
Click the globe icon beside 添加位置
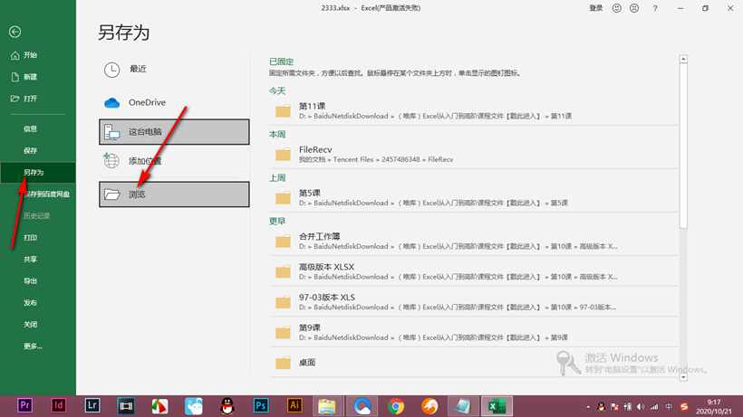[111, 161]
